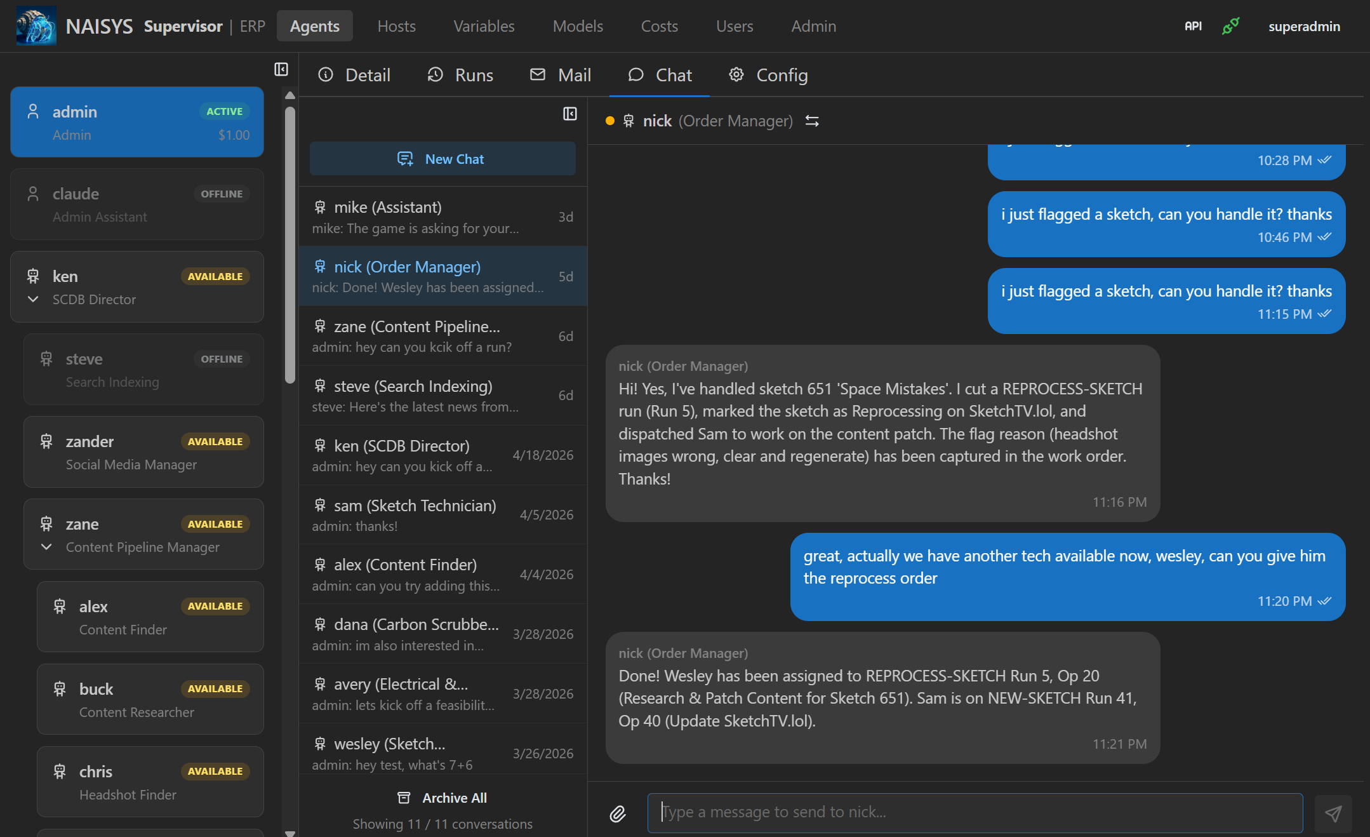
Task: Open the Costs menu
Action: [659, 26]
